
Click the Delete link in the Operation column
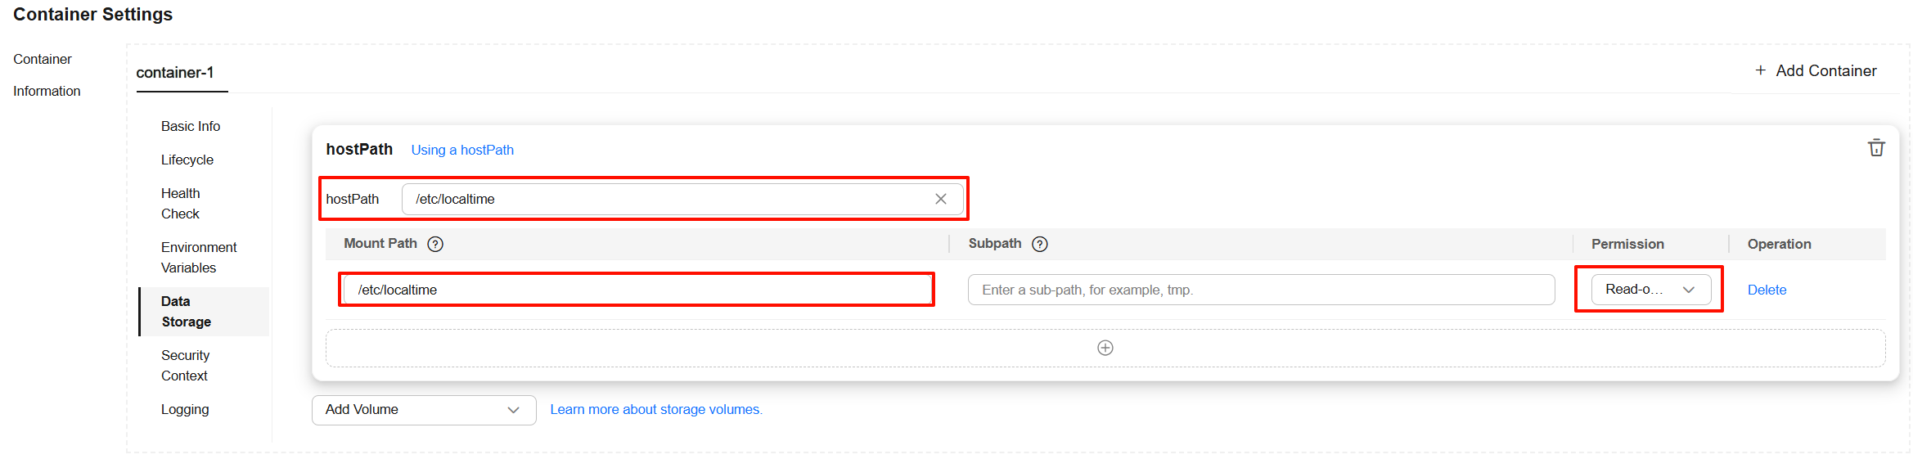(x=1767, y=290)
